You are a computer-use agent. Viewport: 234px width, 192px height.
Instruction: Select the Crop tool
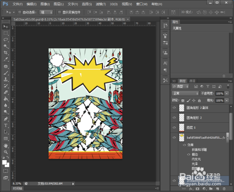pyautogui.click(x=6, y=52)
